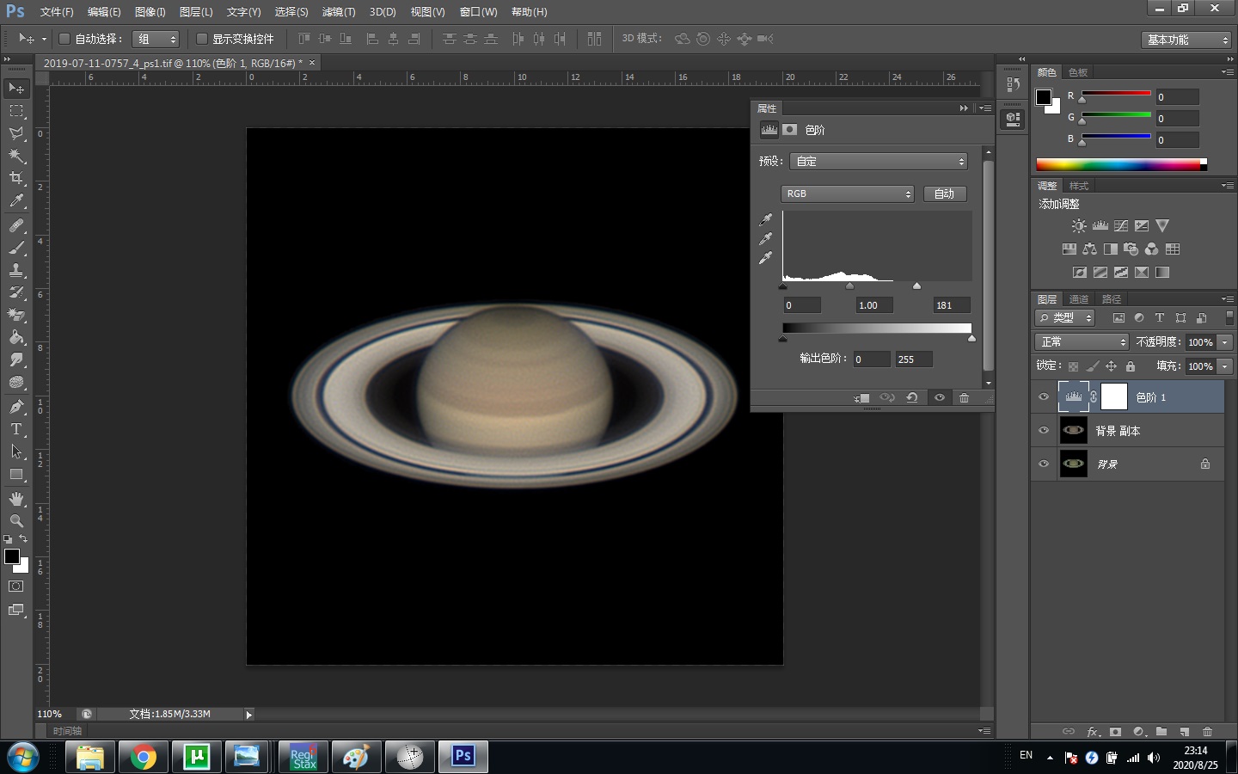Select the Paint Bucket tool
1238x774 pixels.
pyautogui.click(x=16, y=337)
